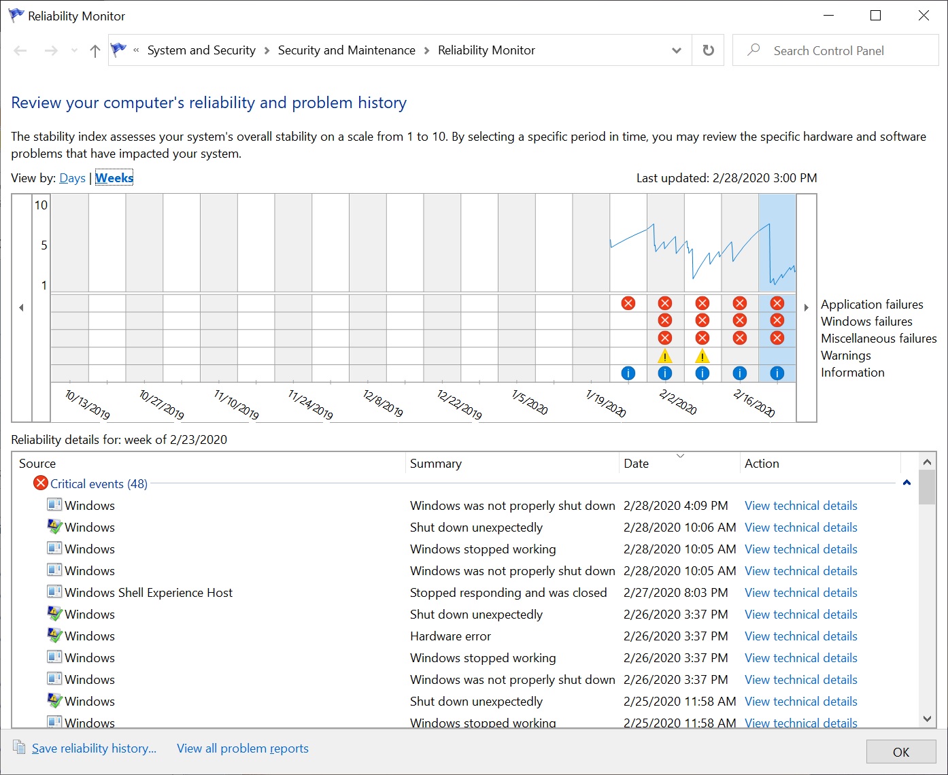Image resolution: width=948 pixels, height=775 pixels.
Task: Select the 2/16/2020 date label on chart
Action: pos(754,403)
